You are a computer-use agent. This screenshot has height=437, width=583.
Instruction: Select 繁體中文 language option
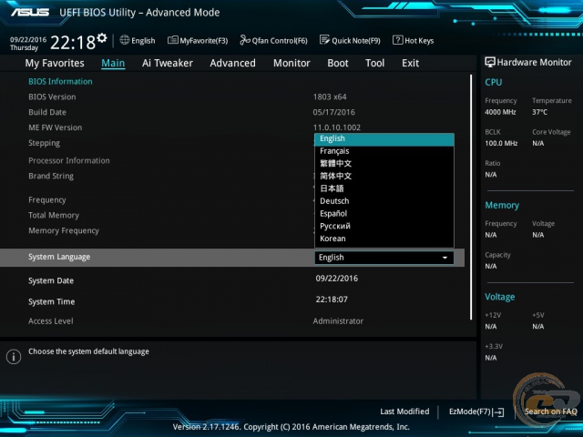pos(384,164)
